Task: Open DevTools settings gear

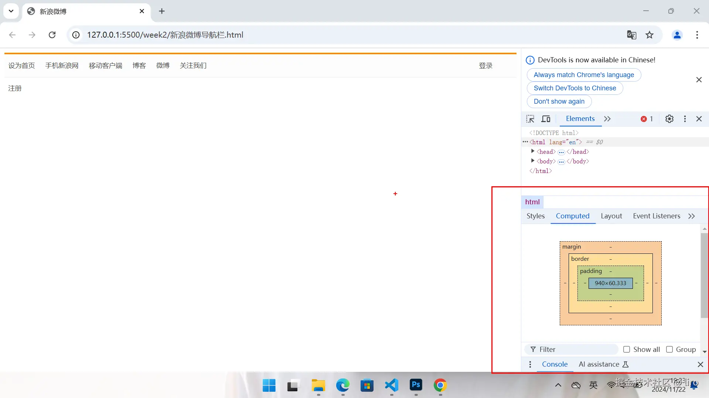Action: pos(669,119)
